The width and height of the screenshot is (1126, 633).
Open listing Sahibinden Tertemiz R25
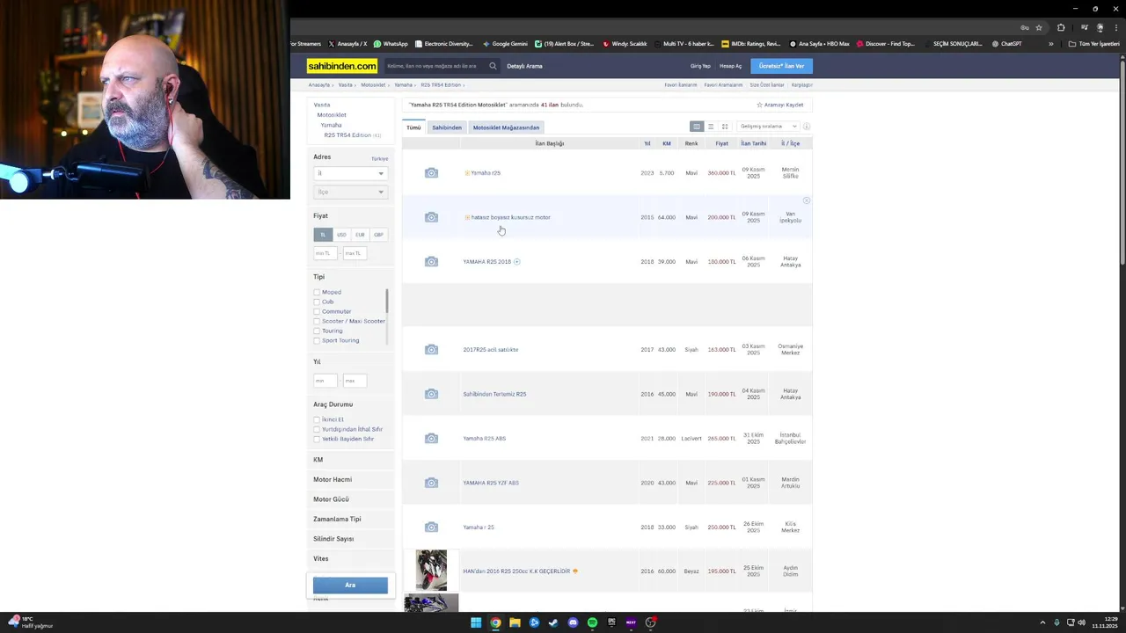click(x=494, y=394)
